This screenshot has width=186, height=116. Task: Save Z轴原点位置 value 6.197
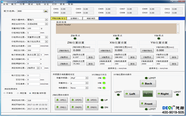90,57
